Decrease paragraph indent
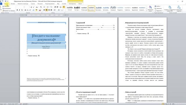 click(x=55, y=7)
